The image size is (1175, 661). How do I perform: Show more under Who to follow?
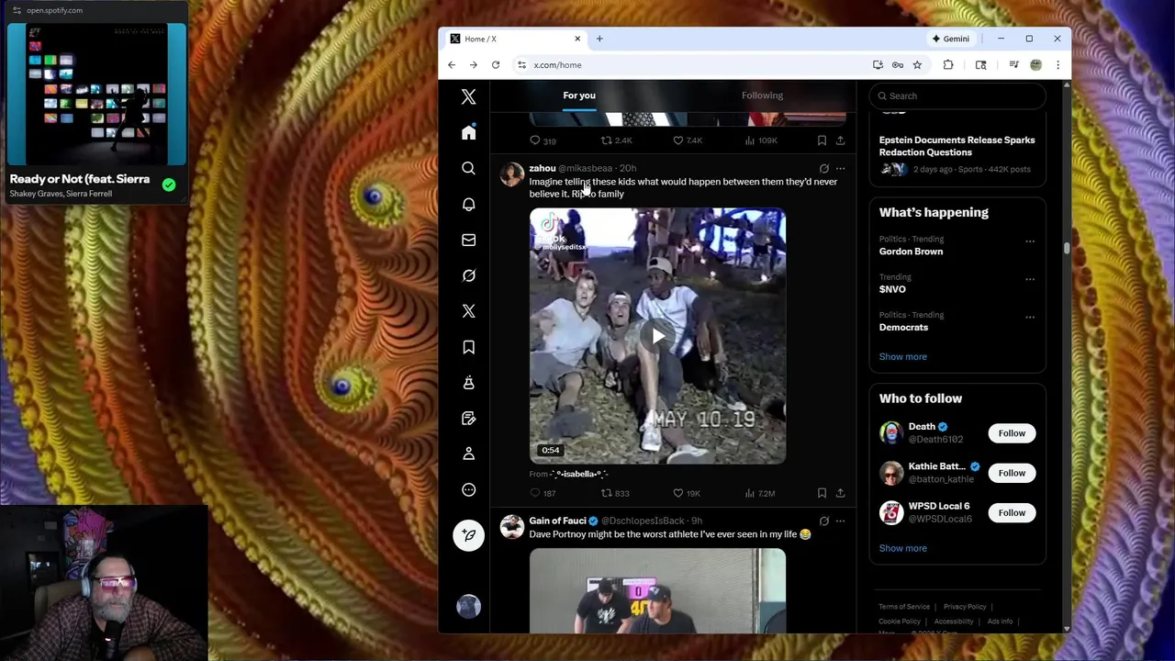pyautogui.click(x=902, y=548)
